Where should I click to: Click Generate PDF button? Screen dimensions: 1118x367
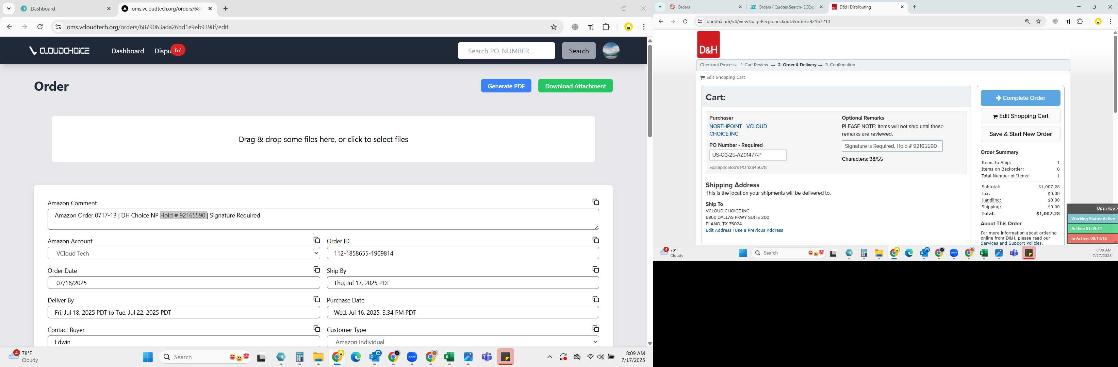point(506,86)
